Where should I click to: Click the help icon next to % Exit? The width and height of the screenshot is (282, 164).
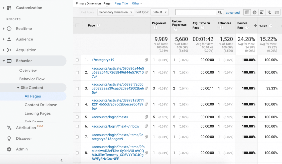click(271, 26)
